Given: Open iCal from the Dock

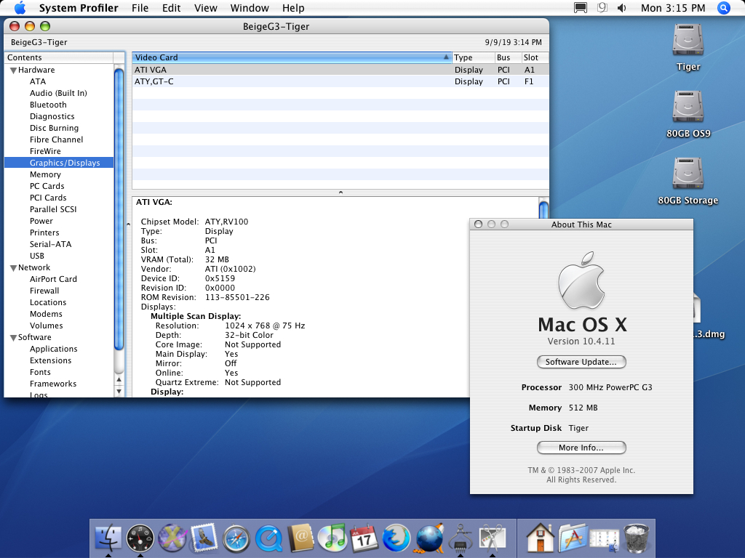Looking at the screenshot, I should [x=364, y=538].
